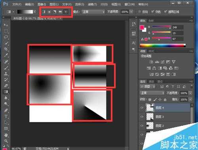Open the gradient mode dropdown
Image resolution: width=198 pixels, height=150 pixels.
click(x=93, y=12)
